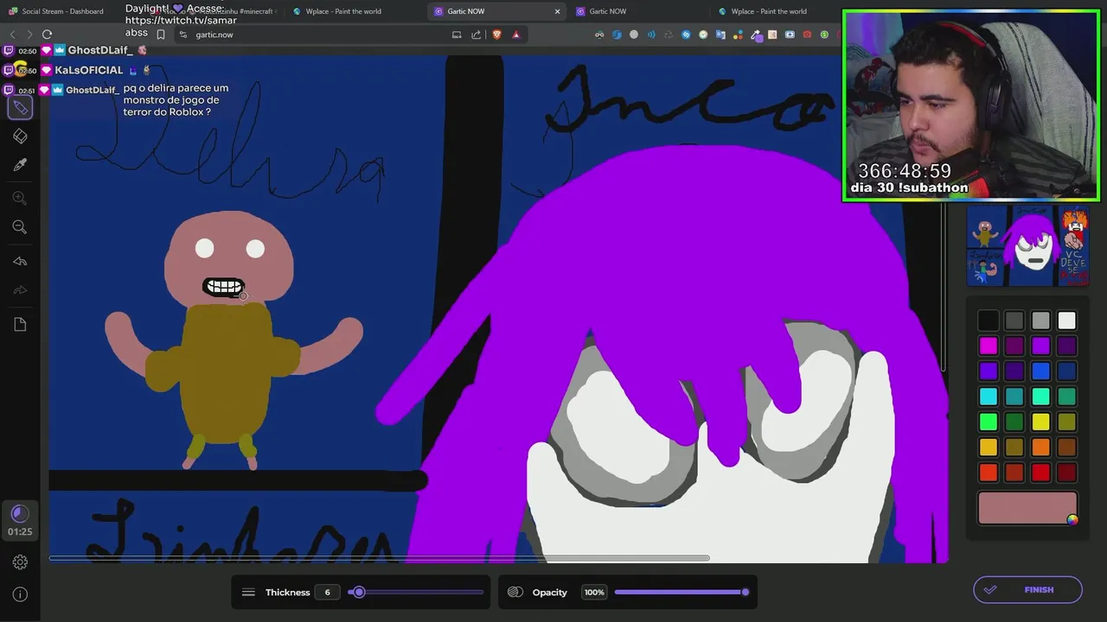Select the black color swatch
Screen dimensions: 1107x622
pyautogui.click(x=989, y=321)
